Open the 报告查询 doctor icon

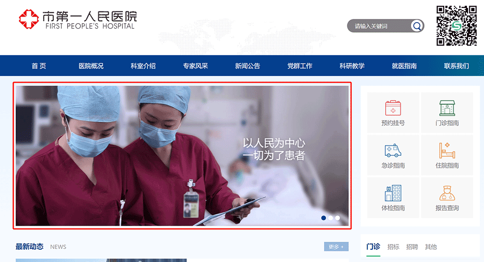(x=447, y=193)
